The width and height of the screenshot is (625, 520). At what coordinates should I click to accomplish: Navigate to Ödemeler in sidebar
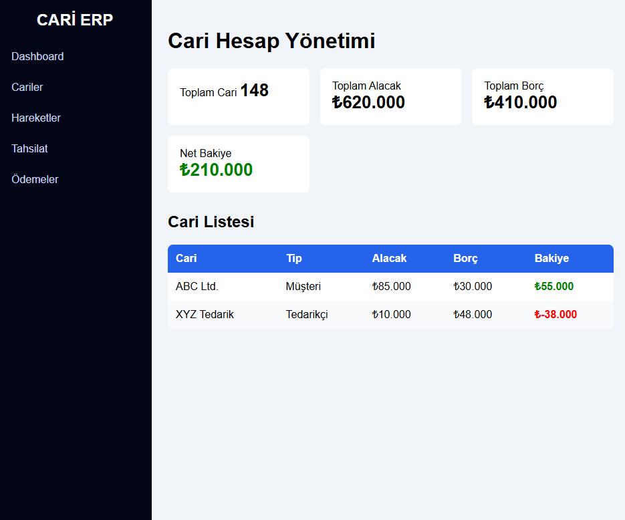(35, 180)
